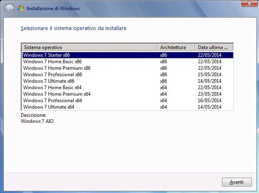Sort by Sistema operativo column header

(89, 47)
